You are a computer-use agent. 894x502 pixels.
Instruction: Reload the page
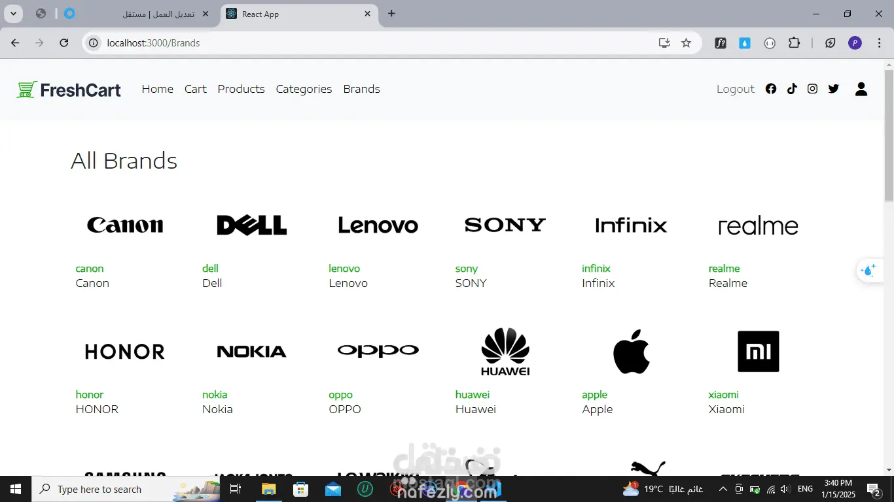click(x=63, y=43)
